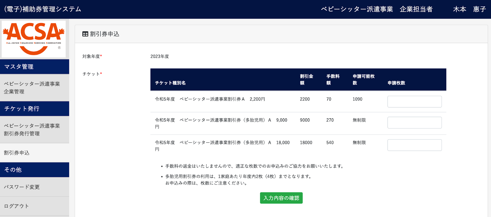Click the fee value 270

tap(330, 120)
